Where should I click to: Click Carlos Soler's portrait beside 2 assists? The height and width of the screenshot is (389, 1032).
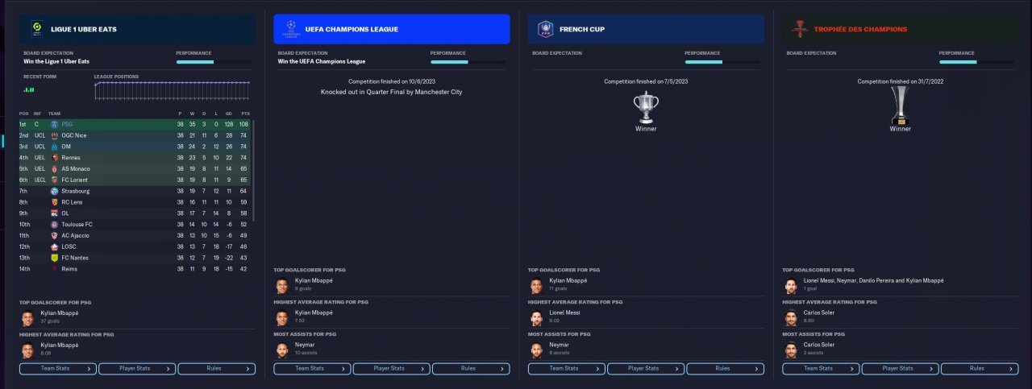[790, 349]
